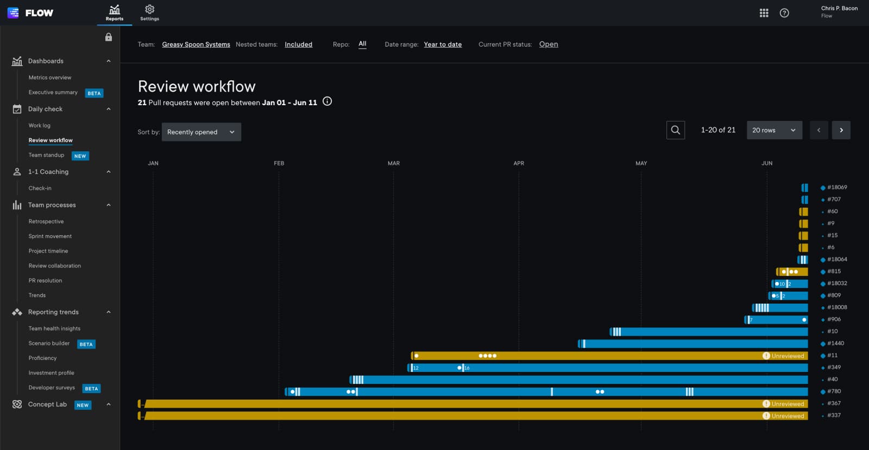The height and width of the screenshot is (450, 869).
Task: Click the blue bar for PR #18008
Action: click(x=780, y=308)
